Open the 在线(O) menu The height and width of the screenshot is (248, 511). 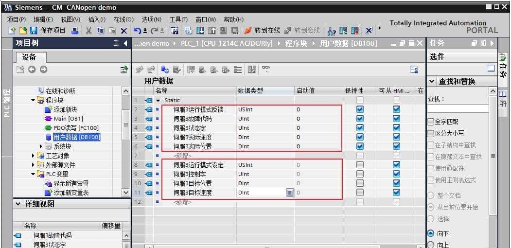click(x=123, y=19)
